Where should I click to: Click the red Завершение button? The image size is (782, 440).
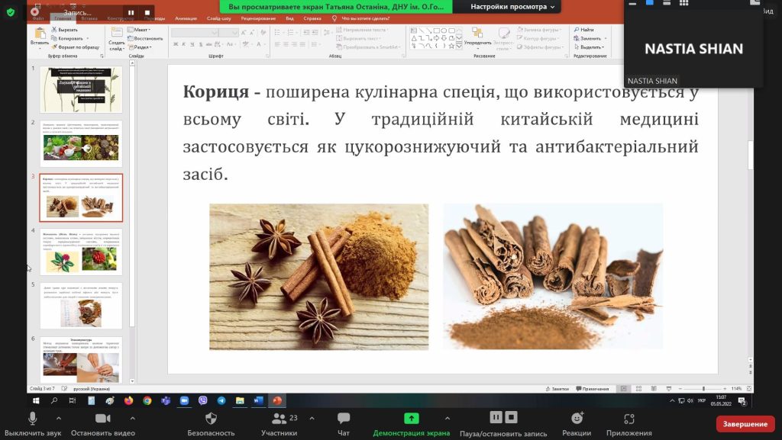coord(745,424)
